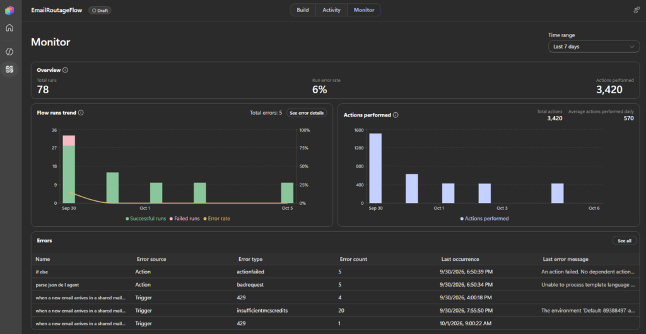Image resolution: width=646 pixels, height=334 pixels.
Task: Click the overview Actions performed 3,420 value
Action: point(609,89)
